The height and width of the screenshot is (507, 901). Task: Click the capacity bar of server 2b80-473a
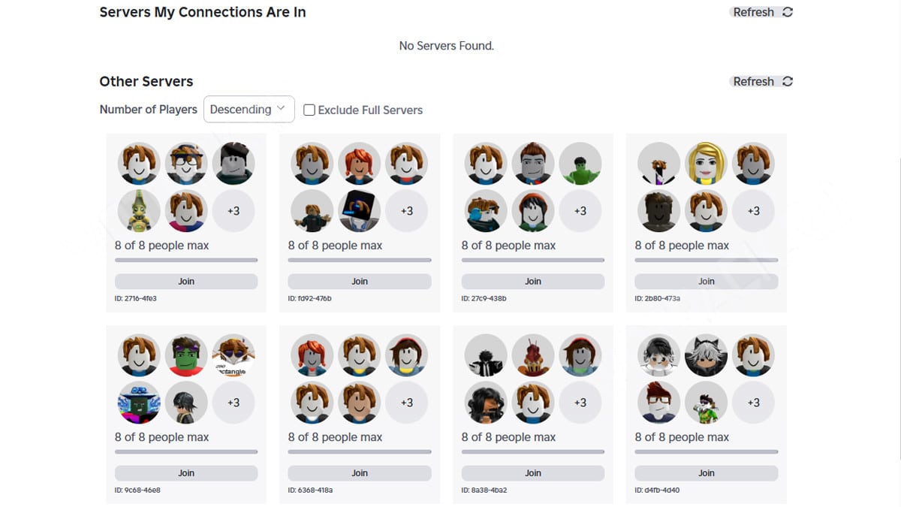tap(706, 260)
